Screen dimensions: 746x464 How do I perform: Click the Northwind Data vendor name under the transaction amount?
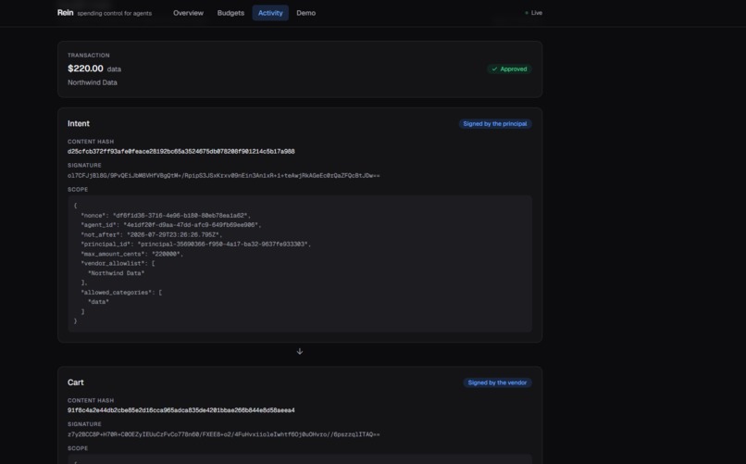[93, 82]
